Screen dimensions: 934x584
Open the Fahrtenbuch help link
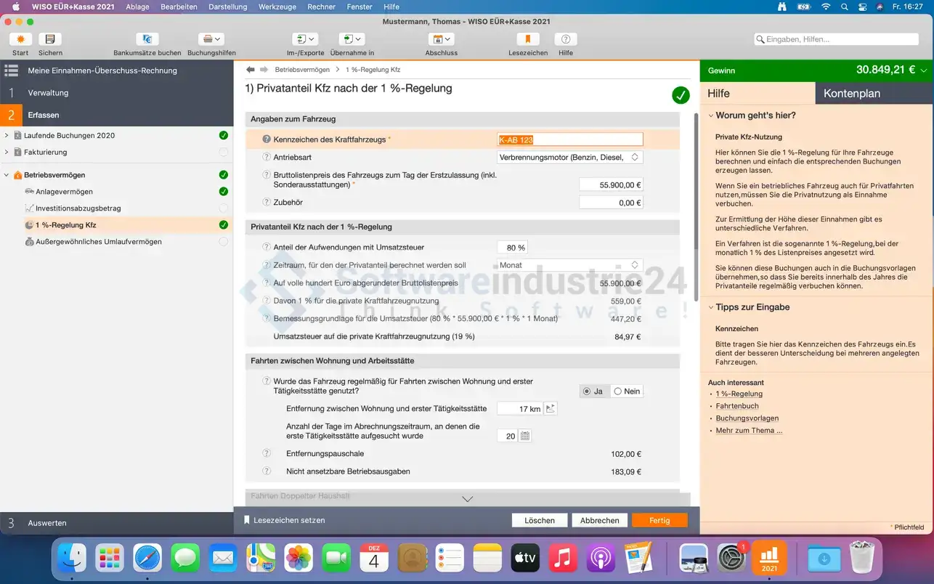(x=737, y=406)
